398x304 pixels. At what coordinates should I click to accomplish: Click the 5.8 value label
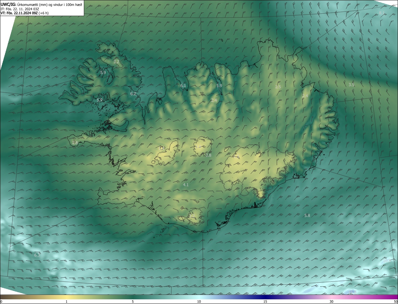[307, 216]
